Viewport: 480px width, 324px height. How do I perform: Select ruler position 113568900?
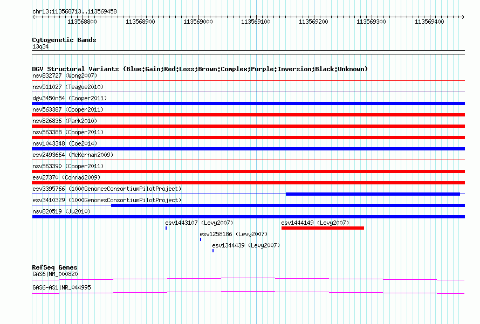click(x=140, y=22)
